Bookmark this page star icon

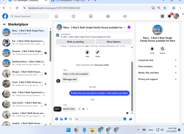165,8
